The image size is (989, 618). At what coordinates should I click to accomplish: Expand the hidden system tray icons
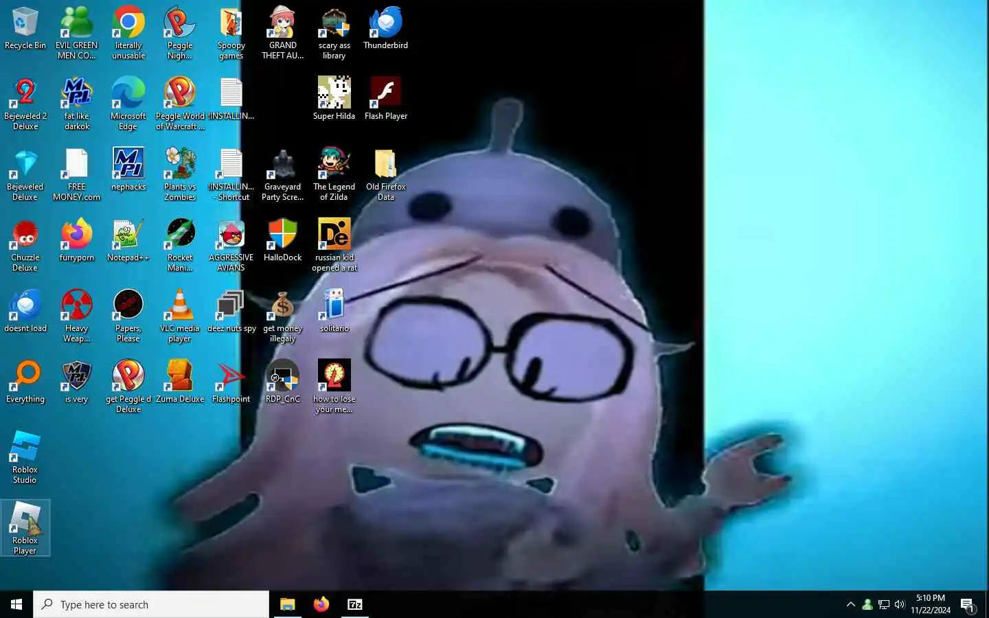tap(851, 604)
